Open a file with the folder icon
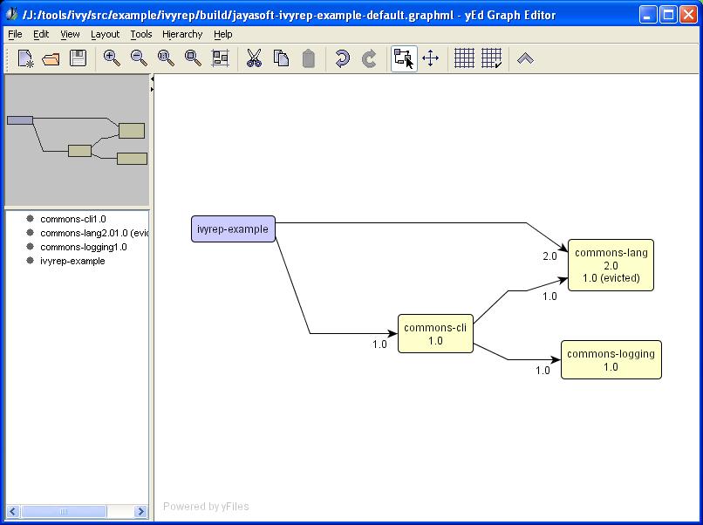The image size is (703, 525). pos(51,58)
